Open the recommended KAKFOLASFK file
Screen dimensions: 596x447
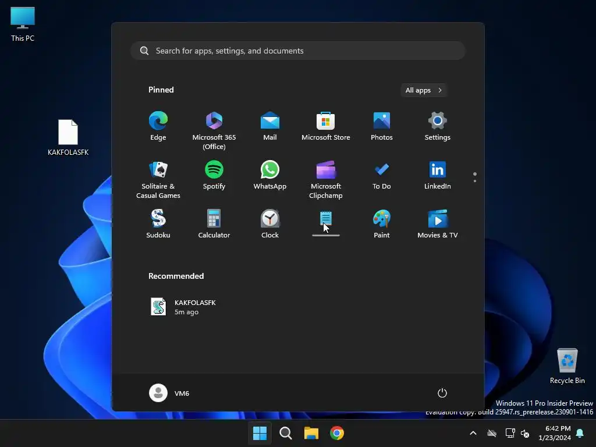tap(183, 307)
